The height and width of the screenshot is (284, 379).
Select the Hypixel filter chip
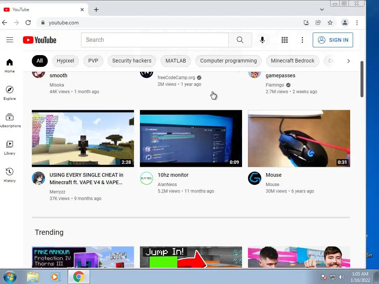[65, 61]
